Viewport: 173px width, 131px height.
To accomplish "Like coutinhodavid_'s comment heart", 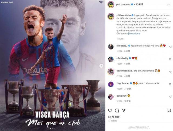I will click(x=170, y=71).
